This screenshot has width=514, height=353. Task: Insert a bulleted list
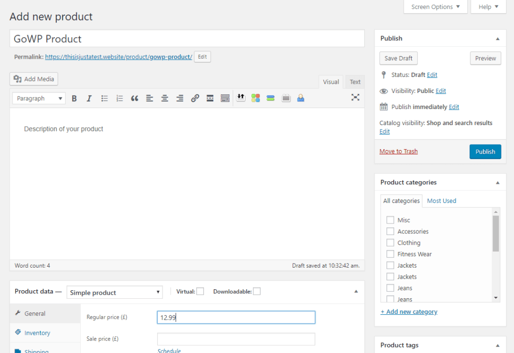[104, 98]
